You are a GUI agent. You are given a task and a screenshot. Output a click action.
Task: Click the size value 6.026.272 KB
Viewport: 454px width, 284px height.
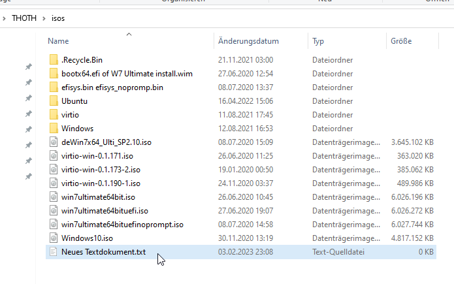tap(412, 211)
